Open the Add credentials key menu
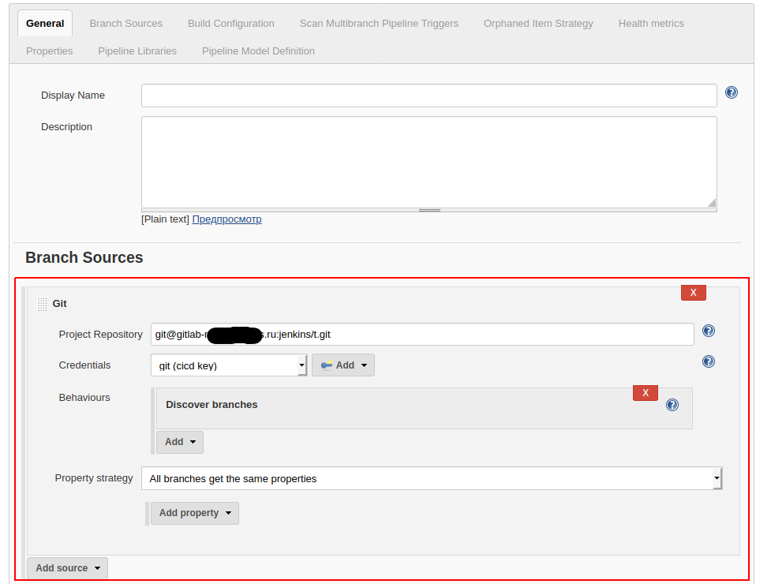This screenshot has width=771, height=584. coord(343,365)
